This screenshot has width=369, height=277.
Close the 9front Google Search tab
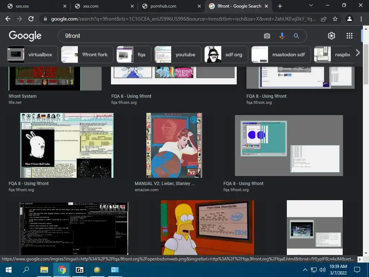click(266, 6)
